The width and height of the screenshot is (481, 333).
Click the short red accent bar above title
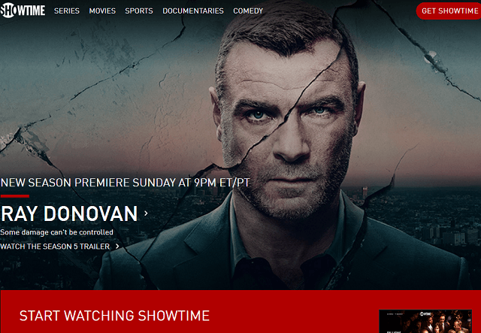click(15, 196)
